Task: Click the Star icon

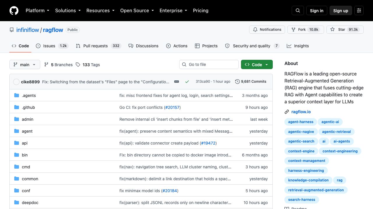Action: (x=332, y=30)
